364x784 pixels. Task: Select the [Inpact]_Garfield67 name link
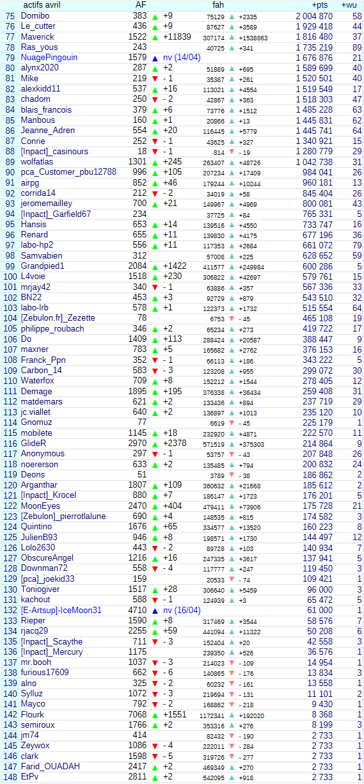click(x=56, y=214)
